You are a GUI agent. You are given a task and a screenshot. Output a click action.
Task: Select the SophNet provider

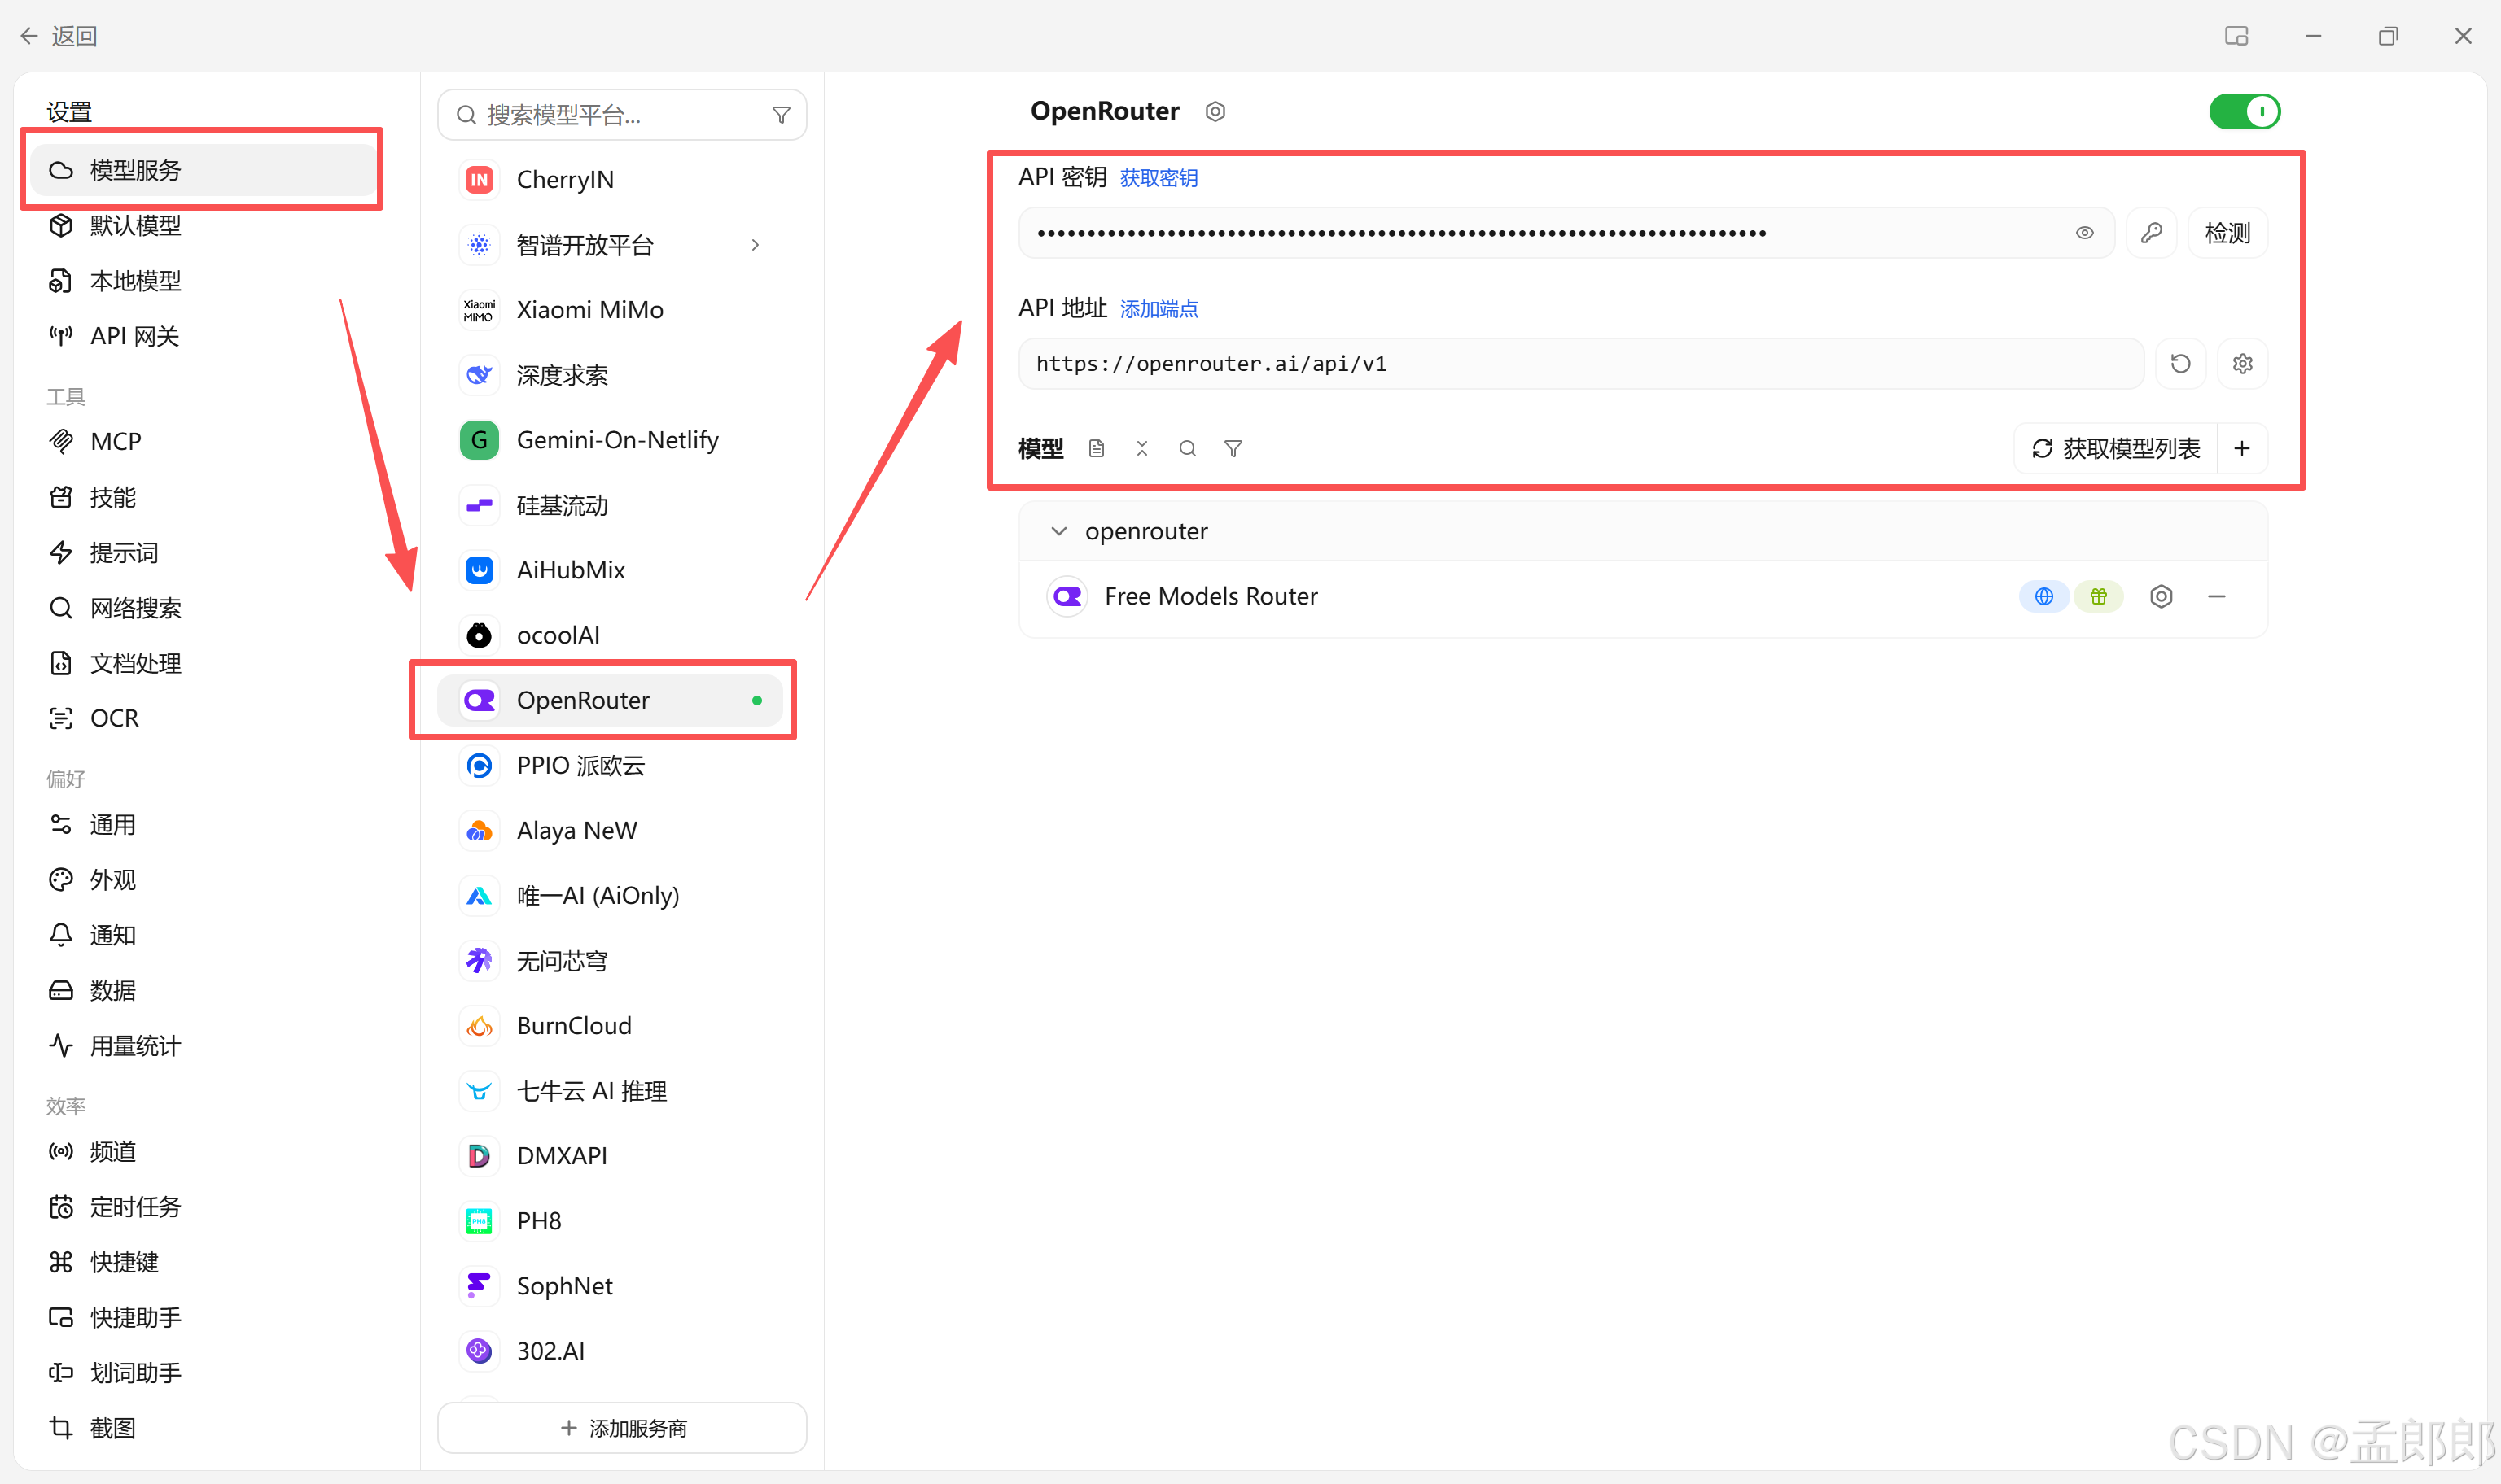pyautogui.click(x=611, y=1286)
